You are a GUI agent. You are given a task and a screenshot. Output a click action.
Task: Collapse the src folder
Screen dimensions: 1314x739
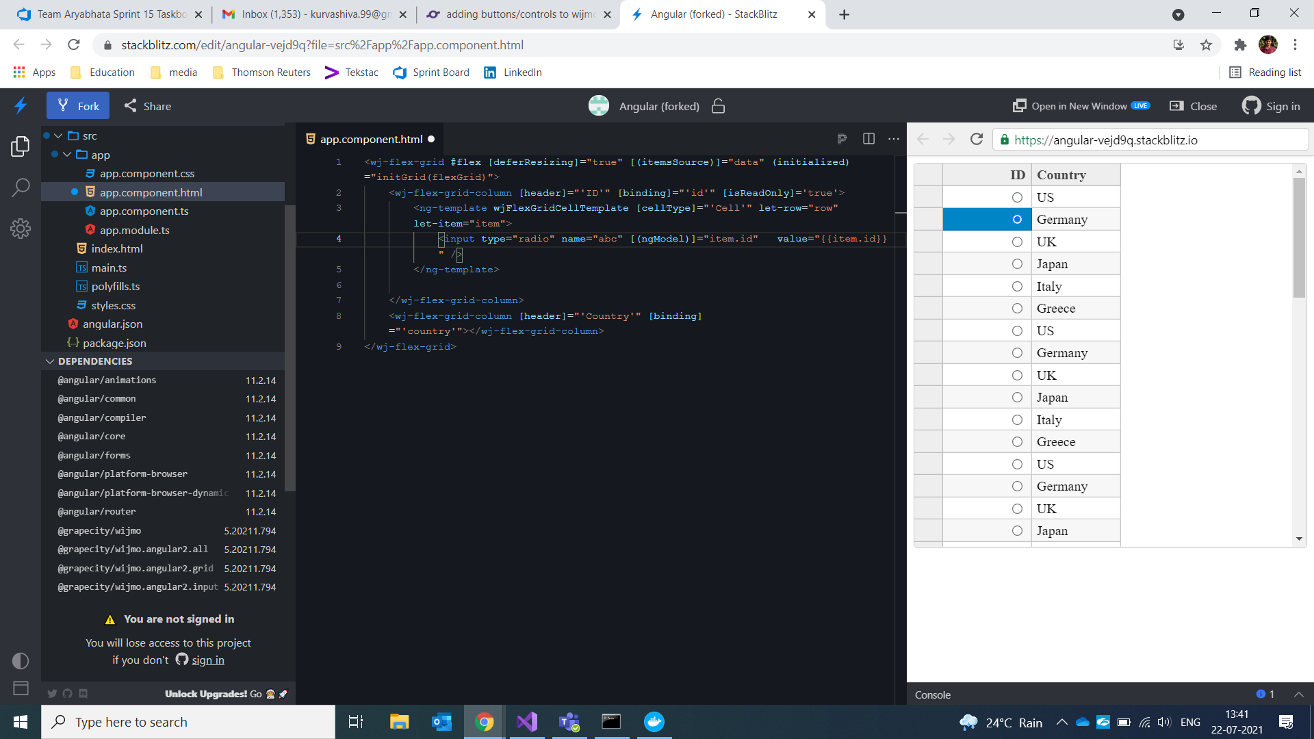pos(58,136)
